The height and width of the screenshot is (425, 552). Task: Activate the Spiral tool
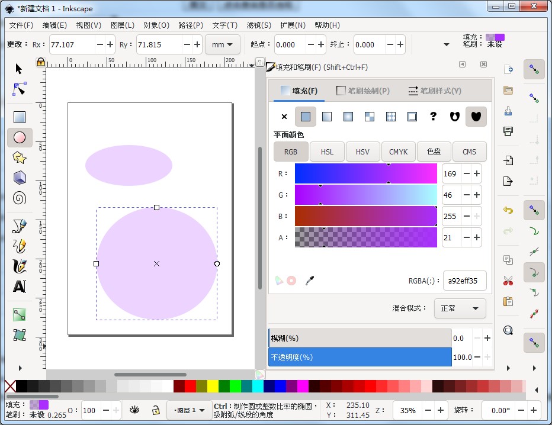tap(19, 198)
